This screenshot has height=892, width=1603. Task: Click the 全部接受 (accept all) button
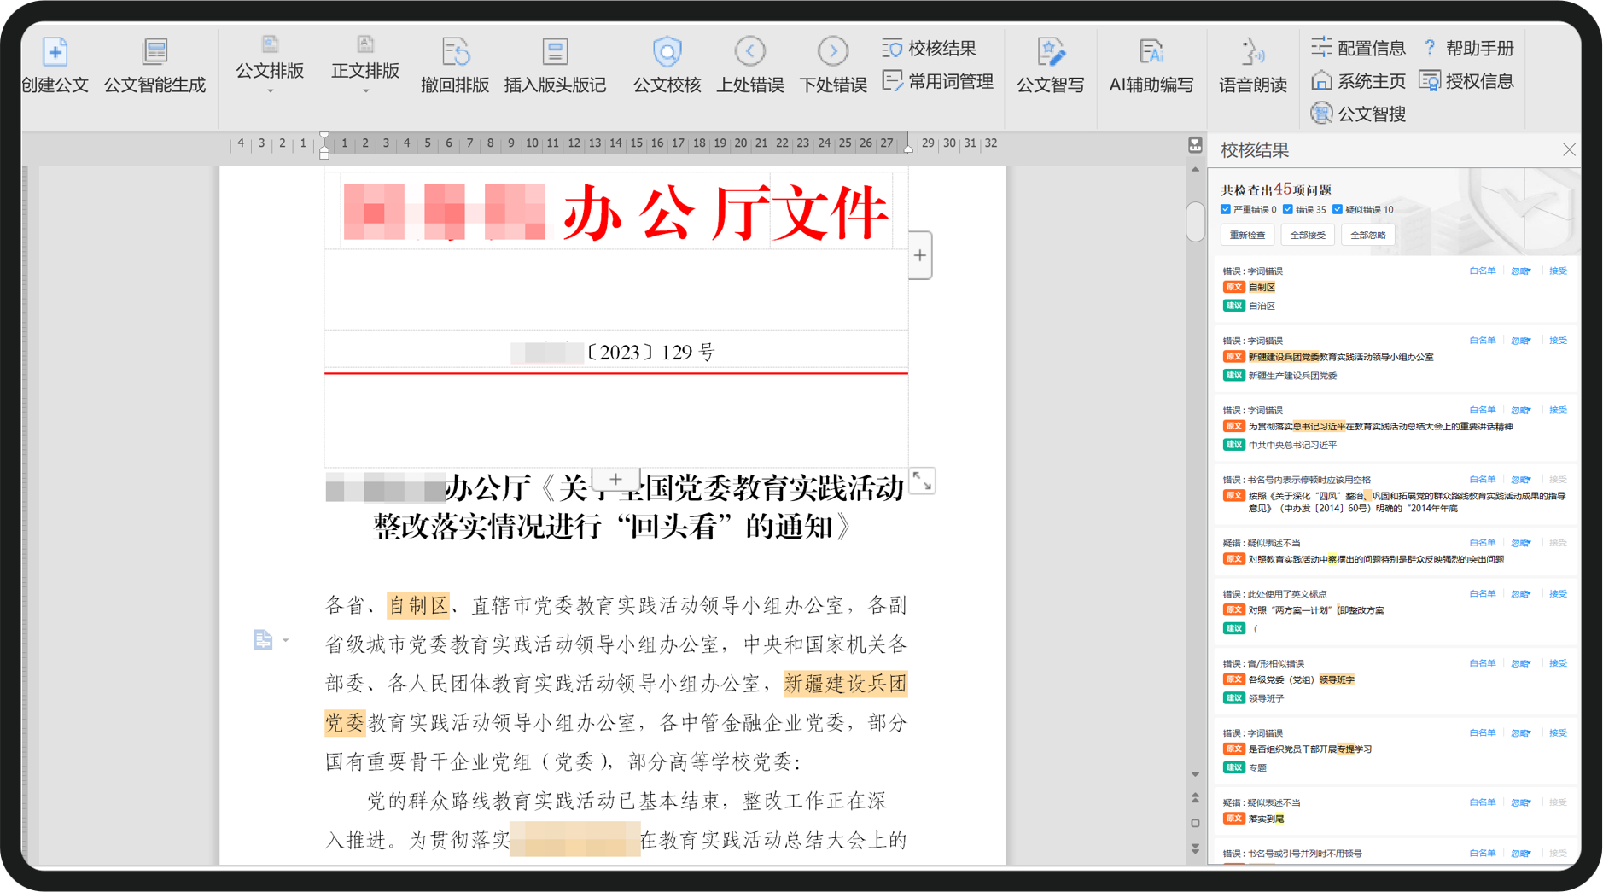tap(1307, 236)
